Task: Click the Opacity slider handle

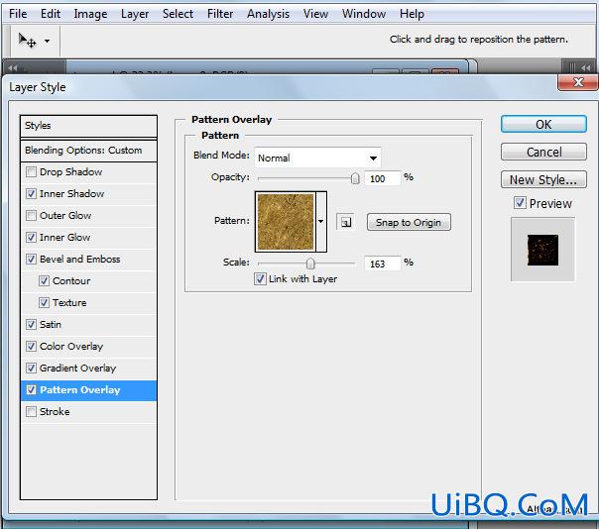Action: tap(355, 178)
